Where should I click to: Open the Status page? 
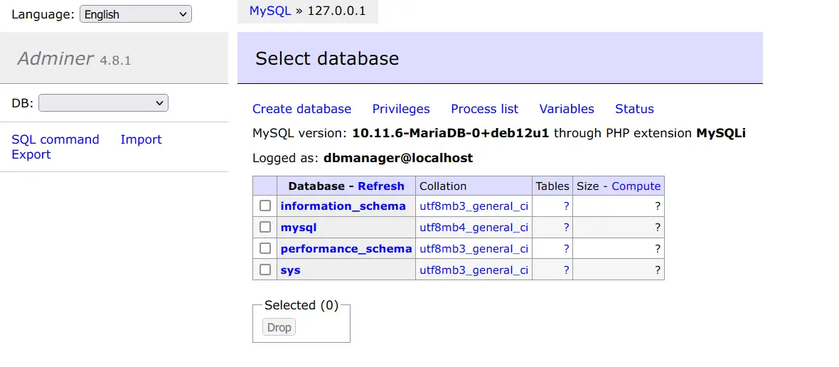click(x=634, y=109)
